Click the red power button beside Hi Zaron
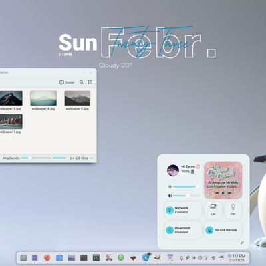 [x=198, y=166]
